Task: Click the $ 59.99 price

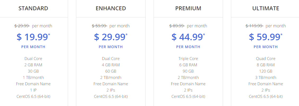Action: pos(265,37)
